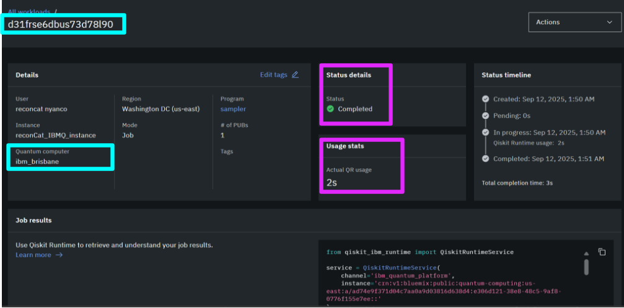Click Completed: Sep 12, 2025, 1:51 AM text
624x308 pixels.
click(549, 159)
